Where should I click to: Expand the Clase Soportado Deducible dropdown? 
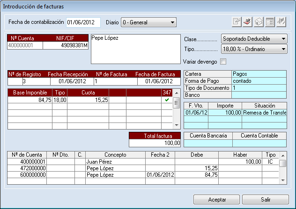254,39
